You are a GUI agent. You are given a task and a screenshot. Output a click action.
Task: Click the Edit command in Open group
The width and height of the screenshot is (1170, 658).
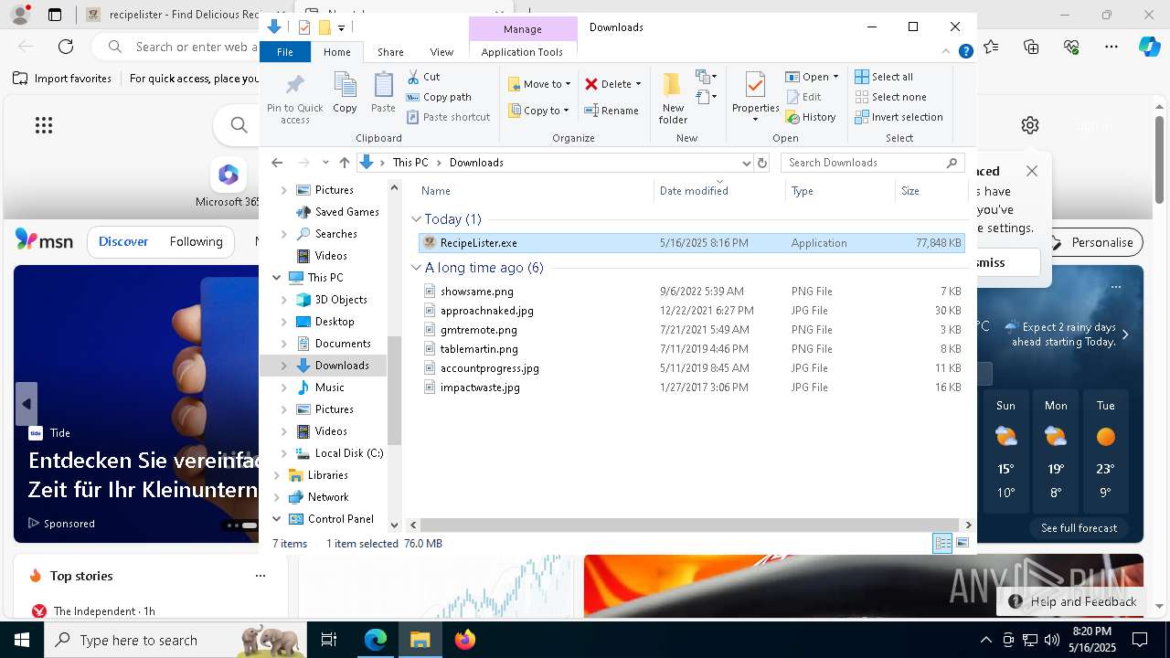pos(803,97)
